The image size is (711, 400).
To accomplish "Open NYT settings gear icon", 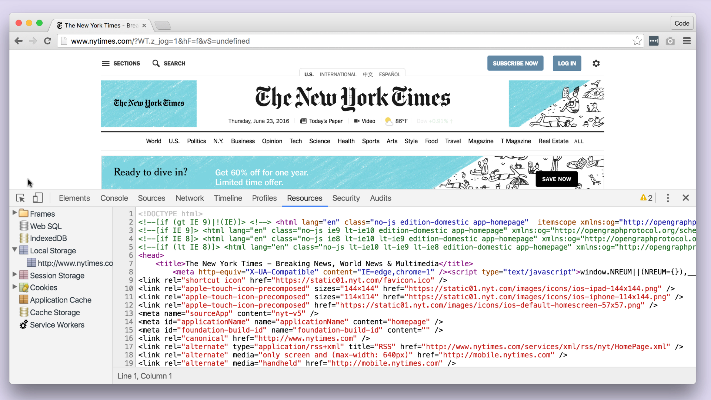I will click(x=596, y=63).
